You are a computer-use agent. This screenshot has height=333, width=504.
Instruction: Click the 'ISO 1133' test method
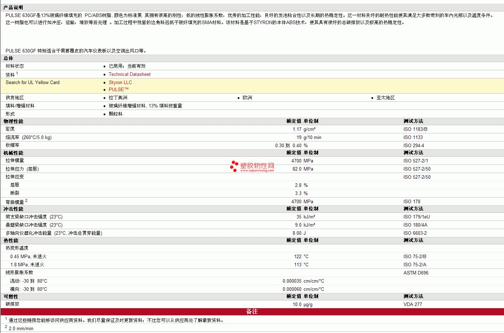[x=413, y=138]
